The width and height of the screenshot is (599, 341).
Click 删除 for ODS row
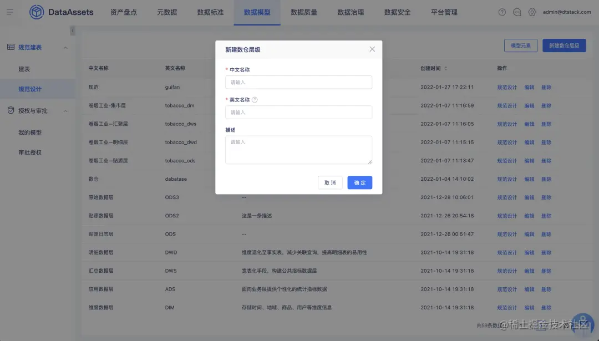pos(546,234)
